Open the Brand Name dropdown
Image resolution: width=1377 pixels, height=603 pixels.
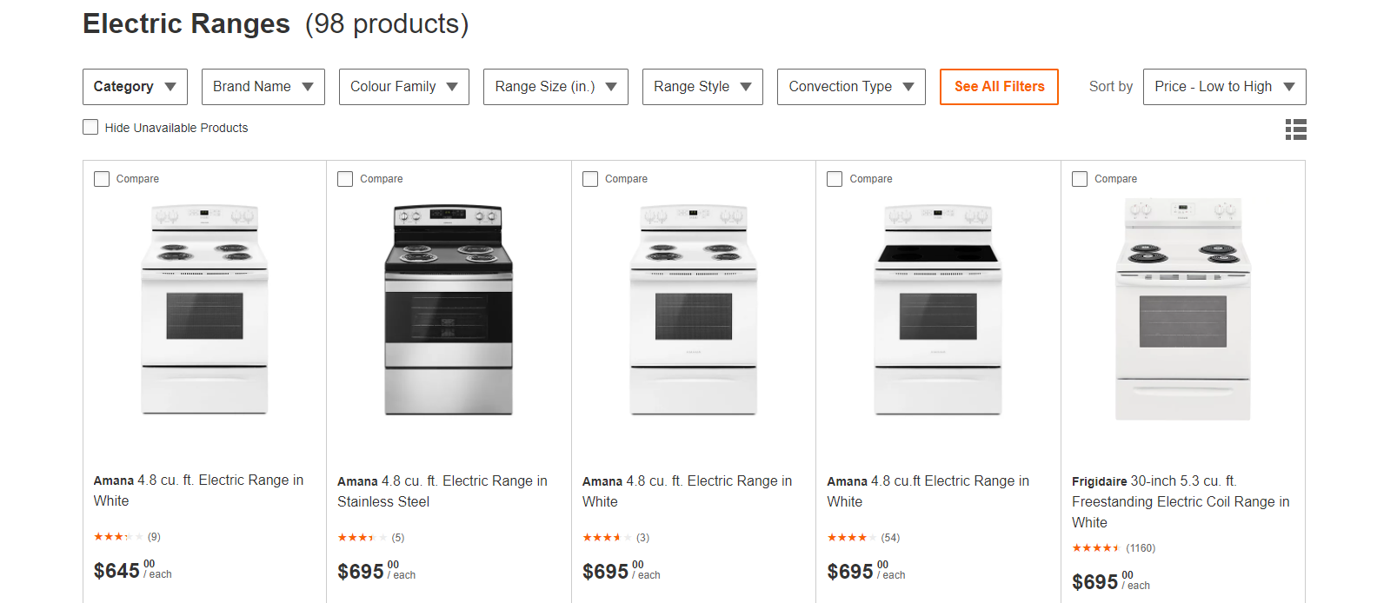[263, 87]
